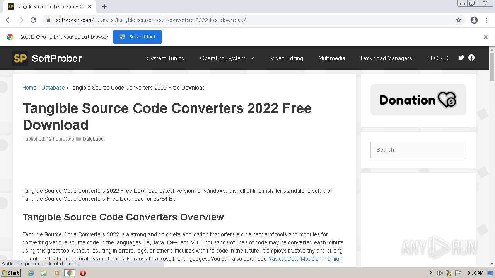Click the Chrome taskbar icon
This screenshot has width=495, height=278.
[x=70, y=273]
